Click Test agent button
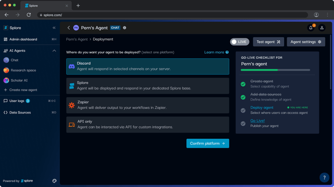 pyautogui.click(x=268, y=42)
